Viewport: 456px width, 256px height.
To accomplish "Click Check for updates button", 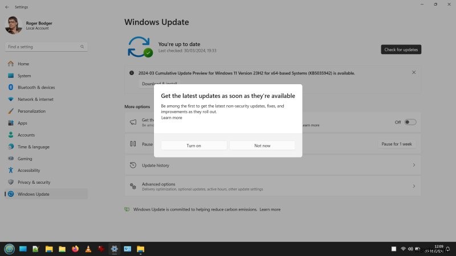I will tap(401, 49).
